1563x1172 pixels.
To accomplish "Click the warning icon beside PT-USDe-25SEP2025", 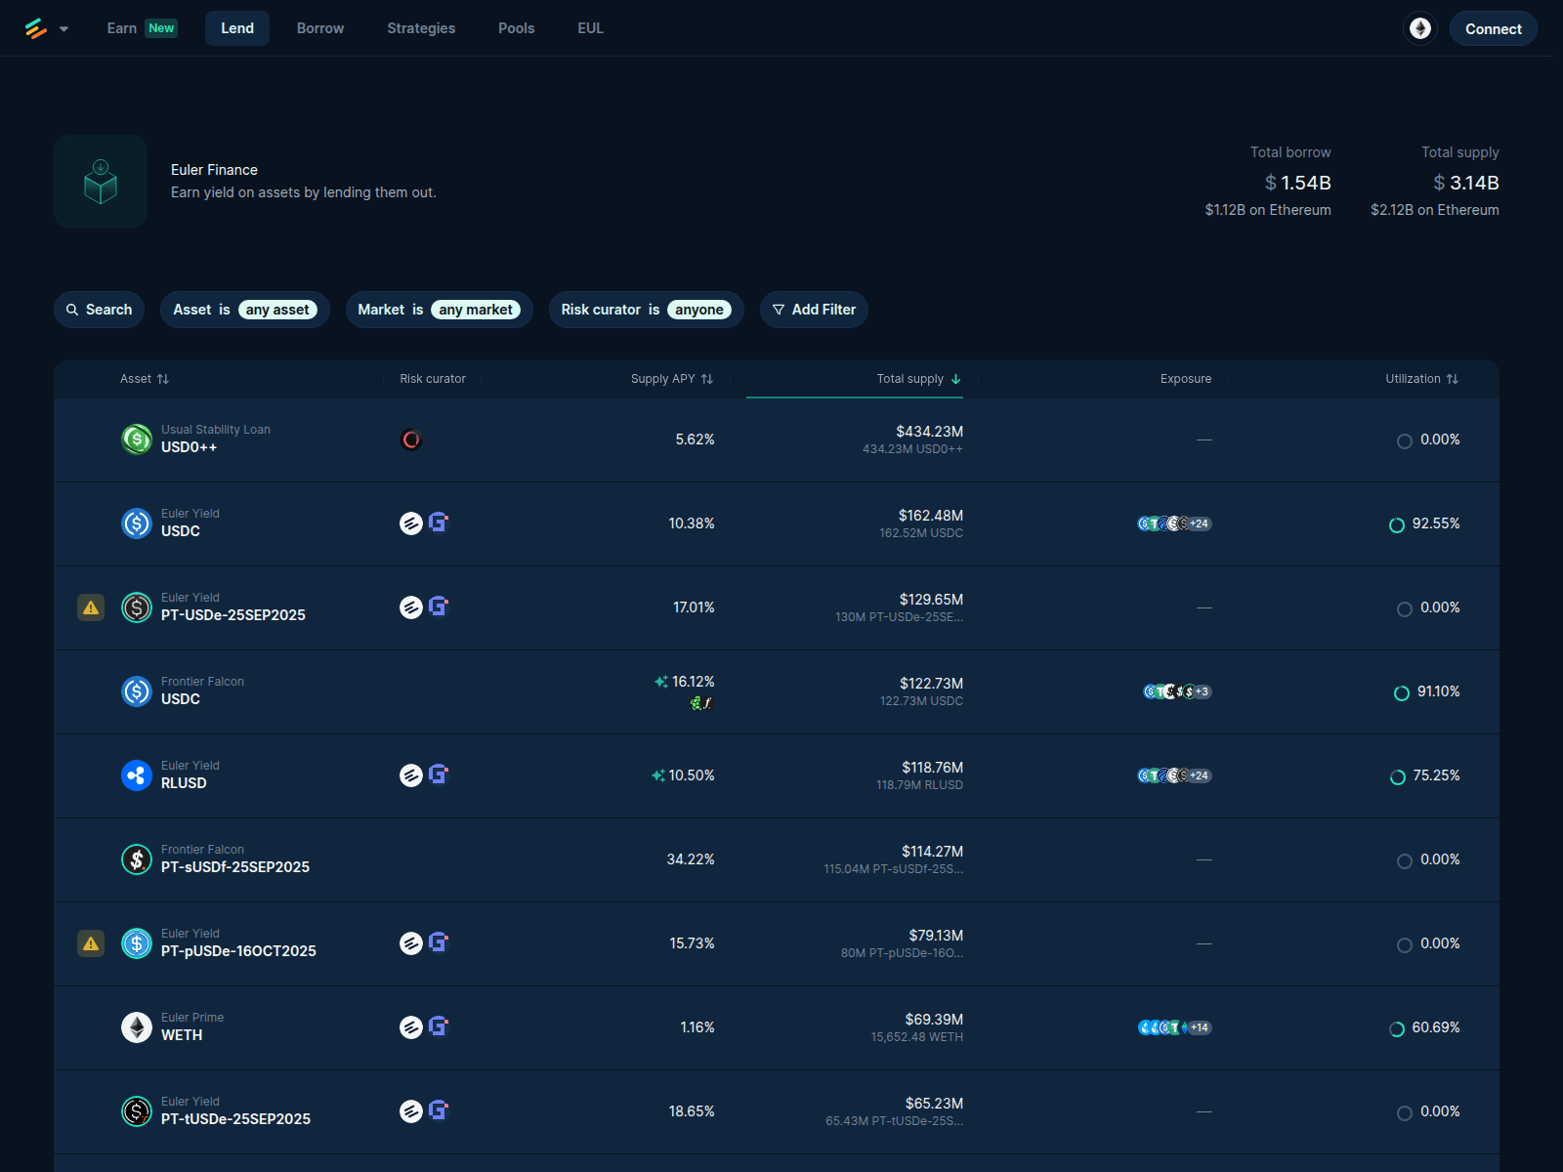I will tap(91, 607).
